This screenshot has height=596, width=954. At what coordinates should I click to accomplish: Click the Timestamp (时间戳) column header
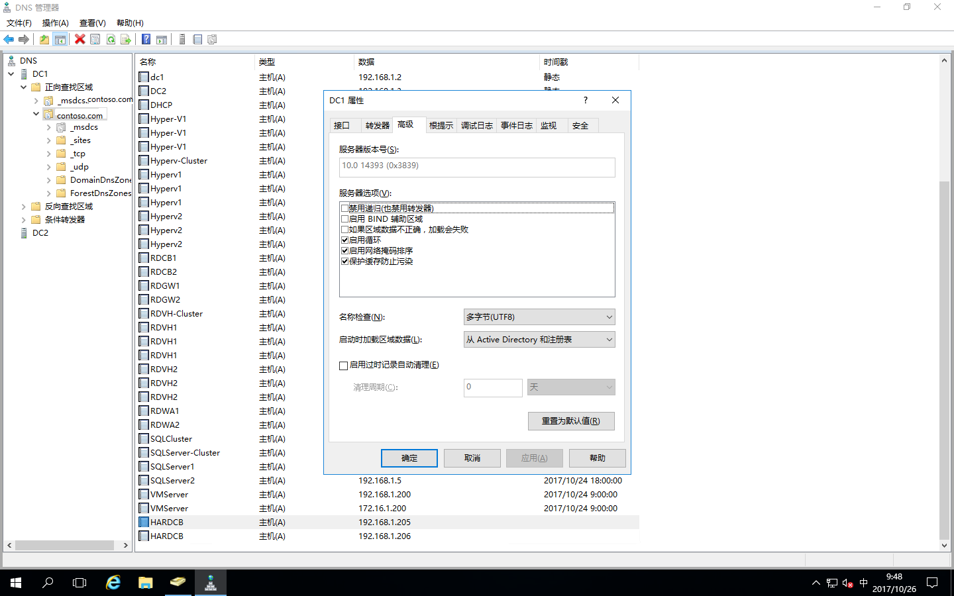[x=590, y=62]
